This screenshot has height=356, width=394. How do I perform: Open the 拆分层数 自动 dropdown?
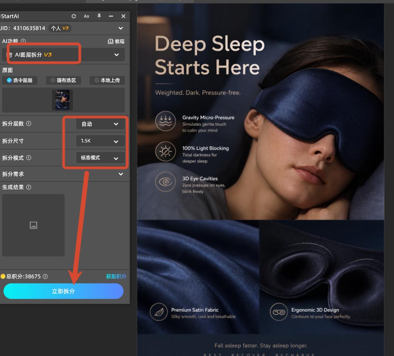pyautogui.click(x=101, y=124)
